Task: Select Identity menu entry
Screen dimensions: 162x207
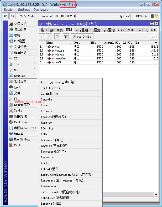Action: [x=70, y=128]
